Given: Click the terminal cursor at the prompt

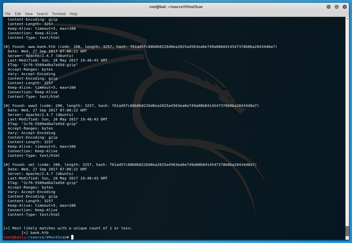Looking at the screenshot, I should (x=72, y=237).
